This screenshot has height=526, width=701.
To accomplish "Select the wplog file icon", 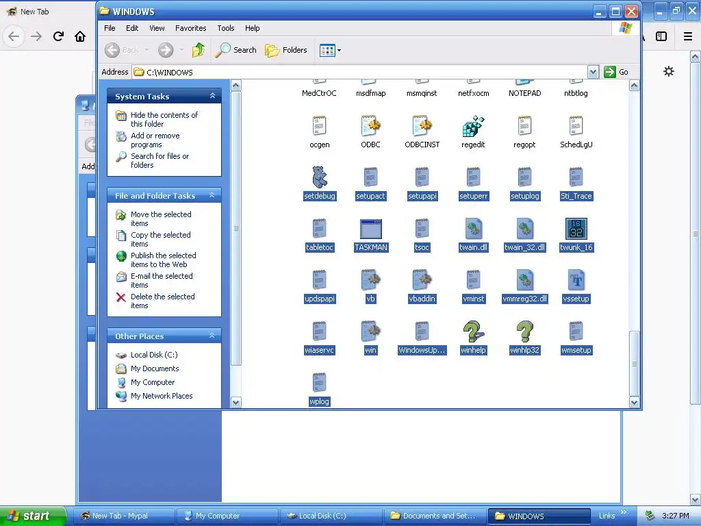I will click(x=319, y=383).
